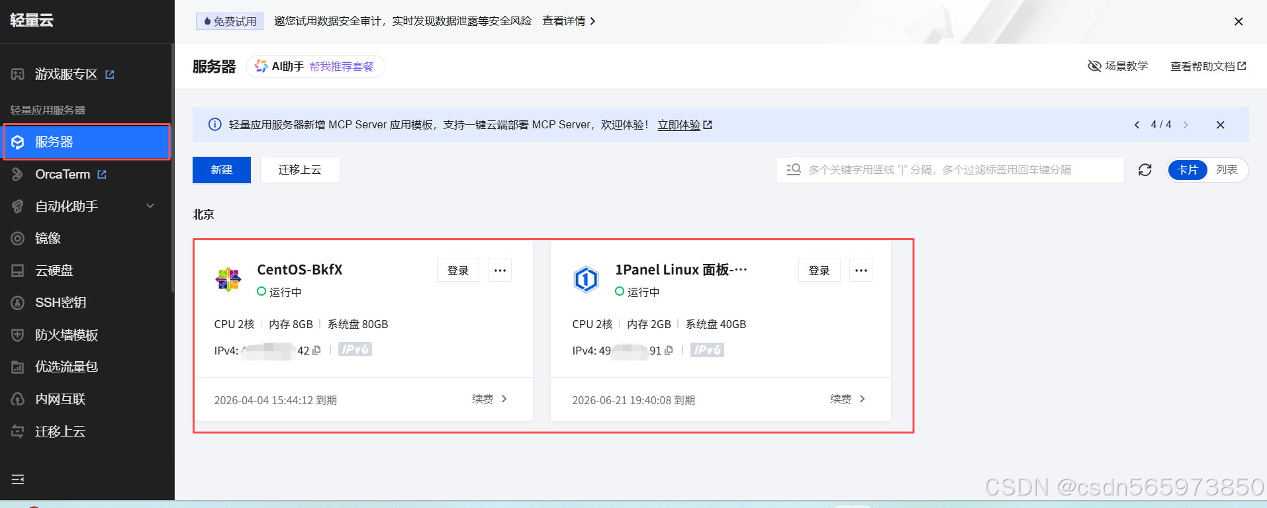Image resolution: width=1267 pixels, height=508 pixels.
Task: Open OrcaTerm from the sidebar
Action: tap(62, 174)
